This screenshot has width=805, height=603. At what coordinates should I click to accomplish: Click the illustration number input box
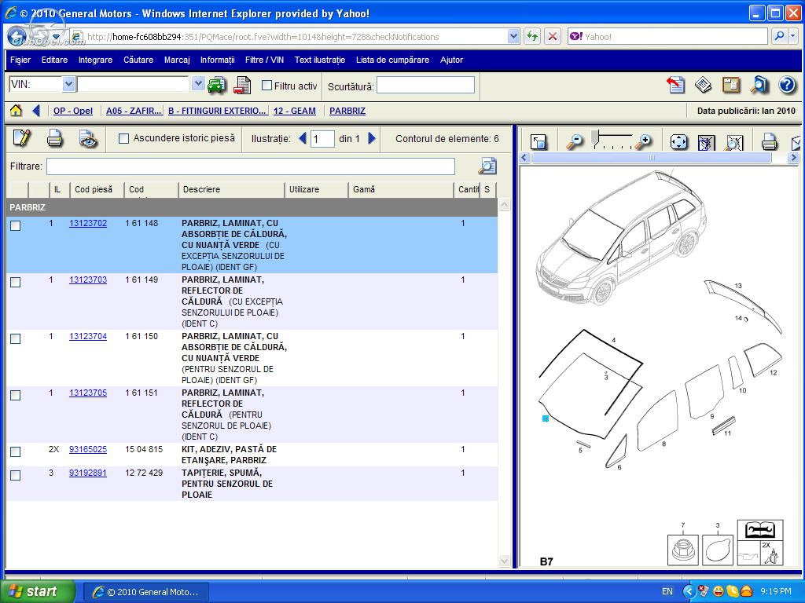(x=322, y=138)
